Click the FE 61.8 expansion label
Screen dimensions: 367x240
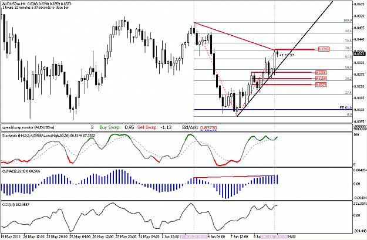(x=346, y=107)
